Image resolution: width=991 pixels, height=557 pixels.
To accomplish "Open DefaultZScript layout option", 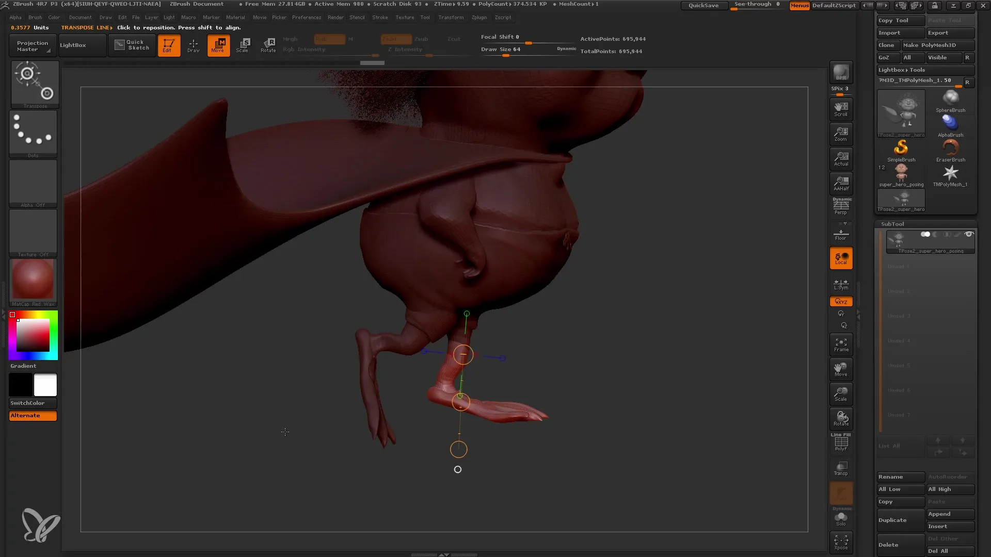I will (x=834, y=6).
